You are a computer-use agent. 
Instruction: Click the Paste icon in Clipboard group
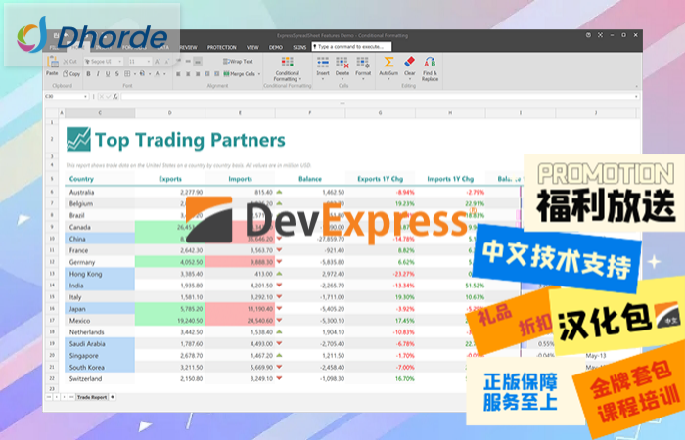coord(53,62)
